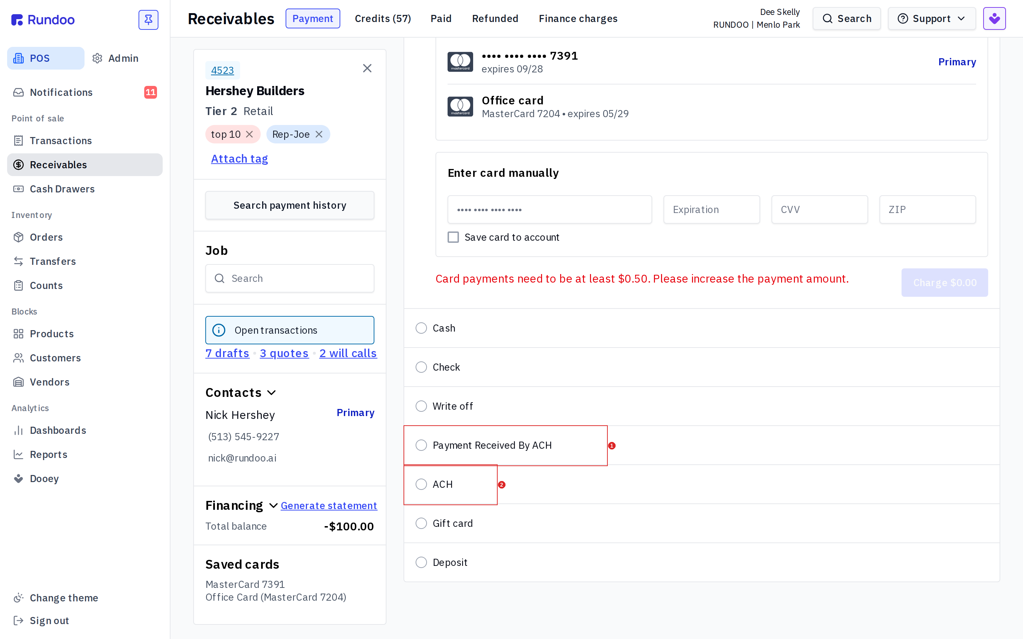
Task: Open the 2 will calls link
Action: coord(348,353)
